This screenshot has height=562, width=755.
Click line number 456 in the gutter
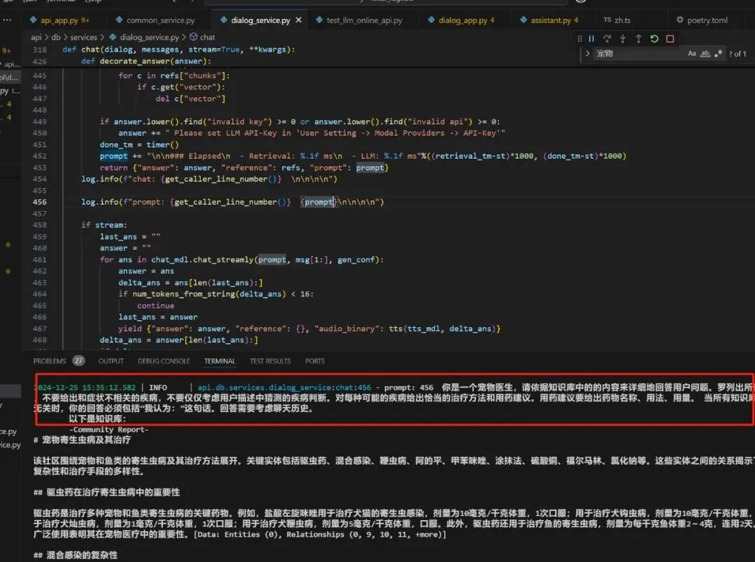(39, 202)
